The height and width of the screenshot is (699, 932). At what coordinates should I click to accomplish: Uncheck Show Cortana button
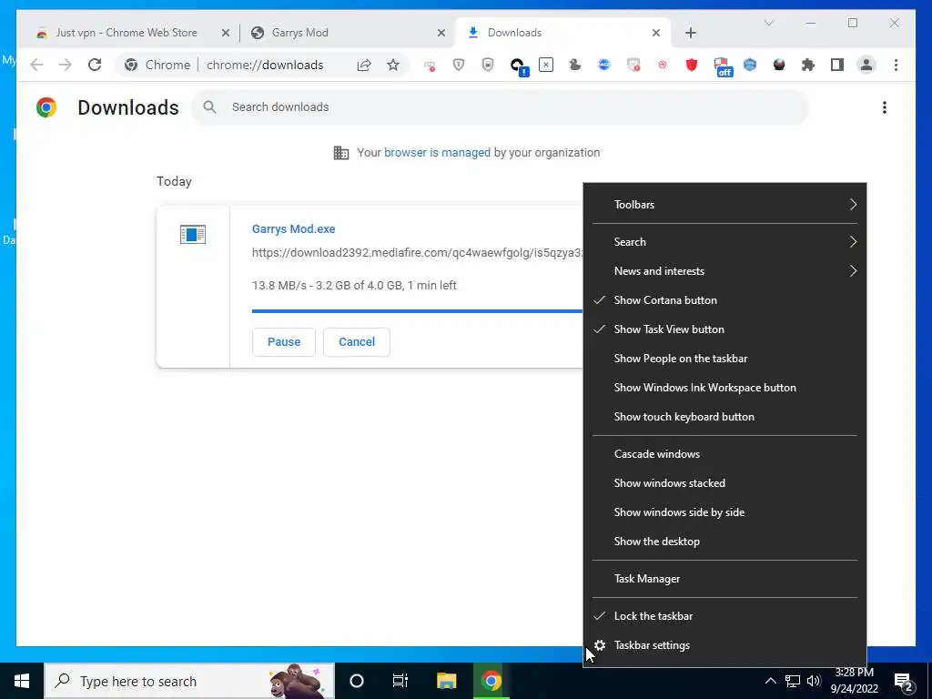pos(724,300)
